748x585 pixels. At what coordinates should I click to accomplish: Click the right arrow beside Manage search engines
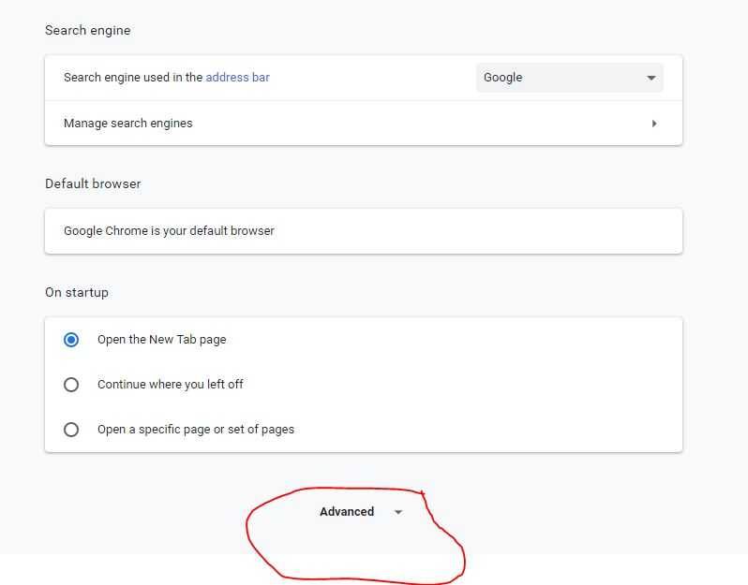point(654,124)
